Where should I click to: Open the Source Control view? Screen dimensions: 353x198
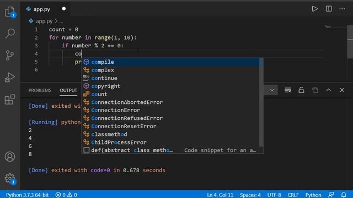point(10,55)
